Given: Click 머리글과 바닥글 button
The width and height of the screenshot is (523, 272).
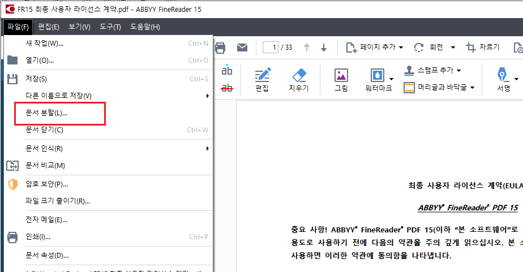Looking at the screenshot, I should (435, 87).
